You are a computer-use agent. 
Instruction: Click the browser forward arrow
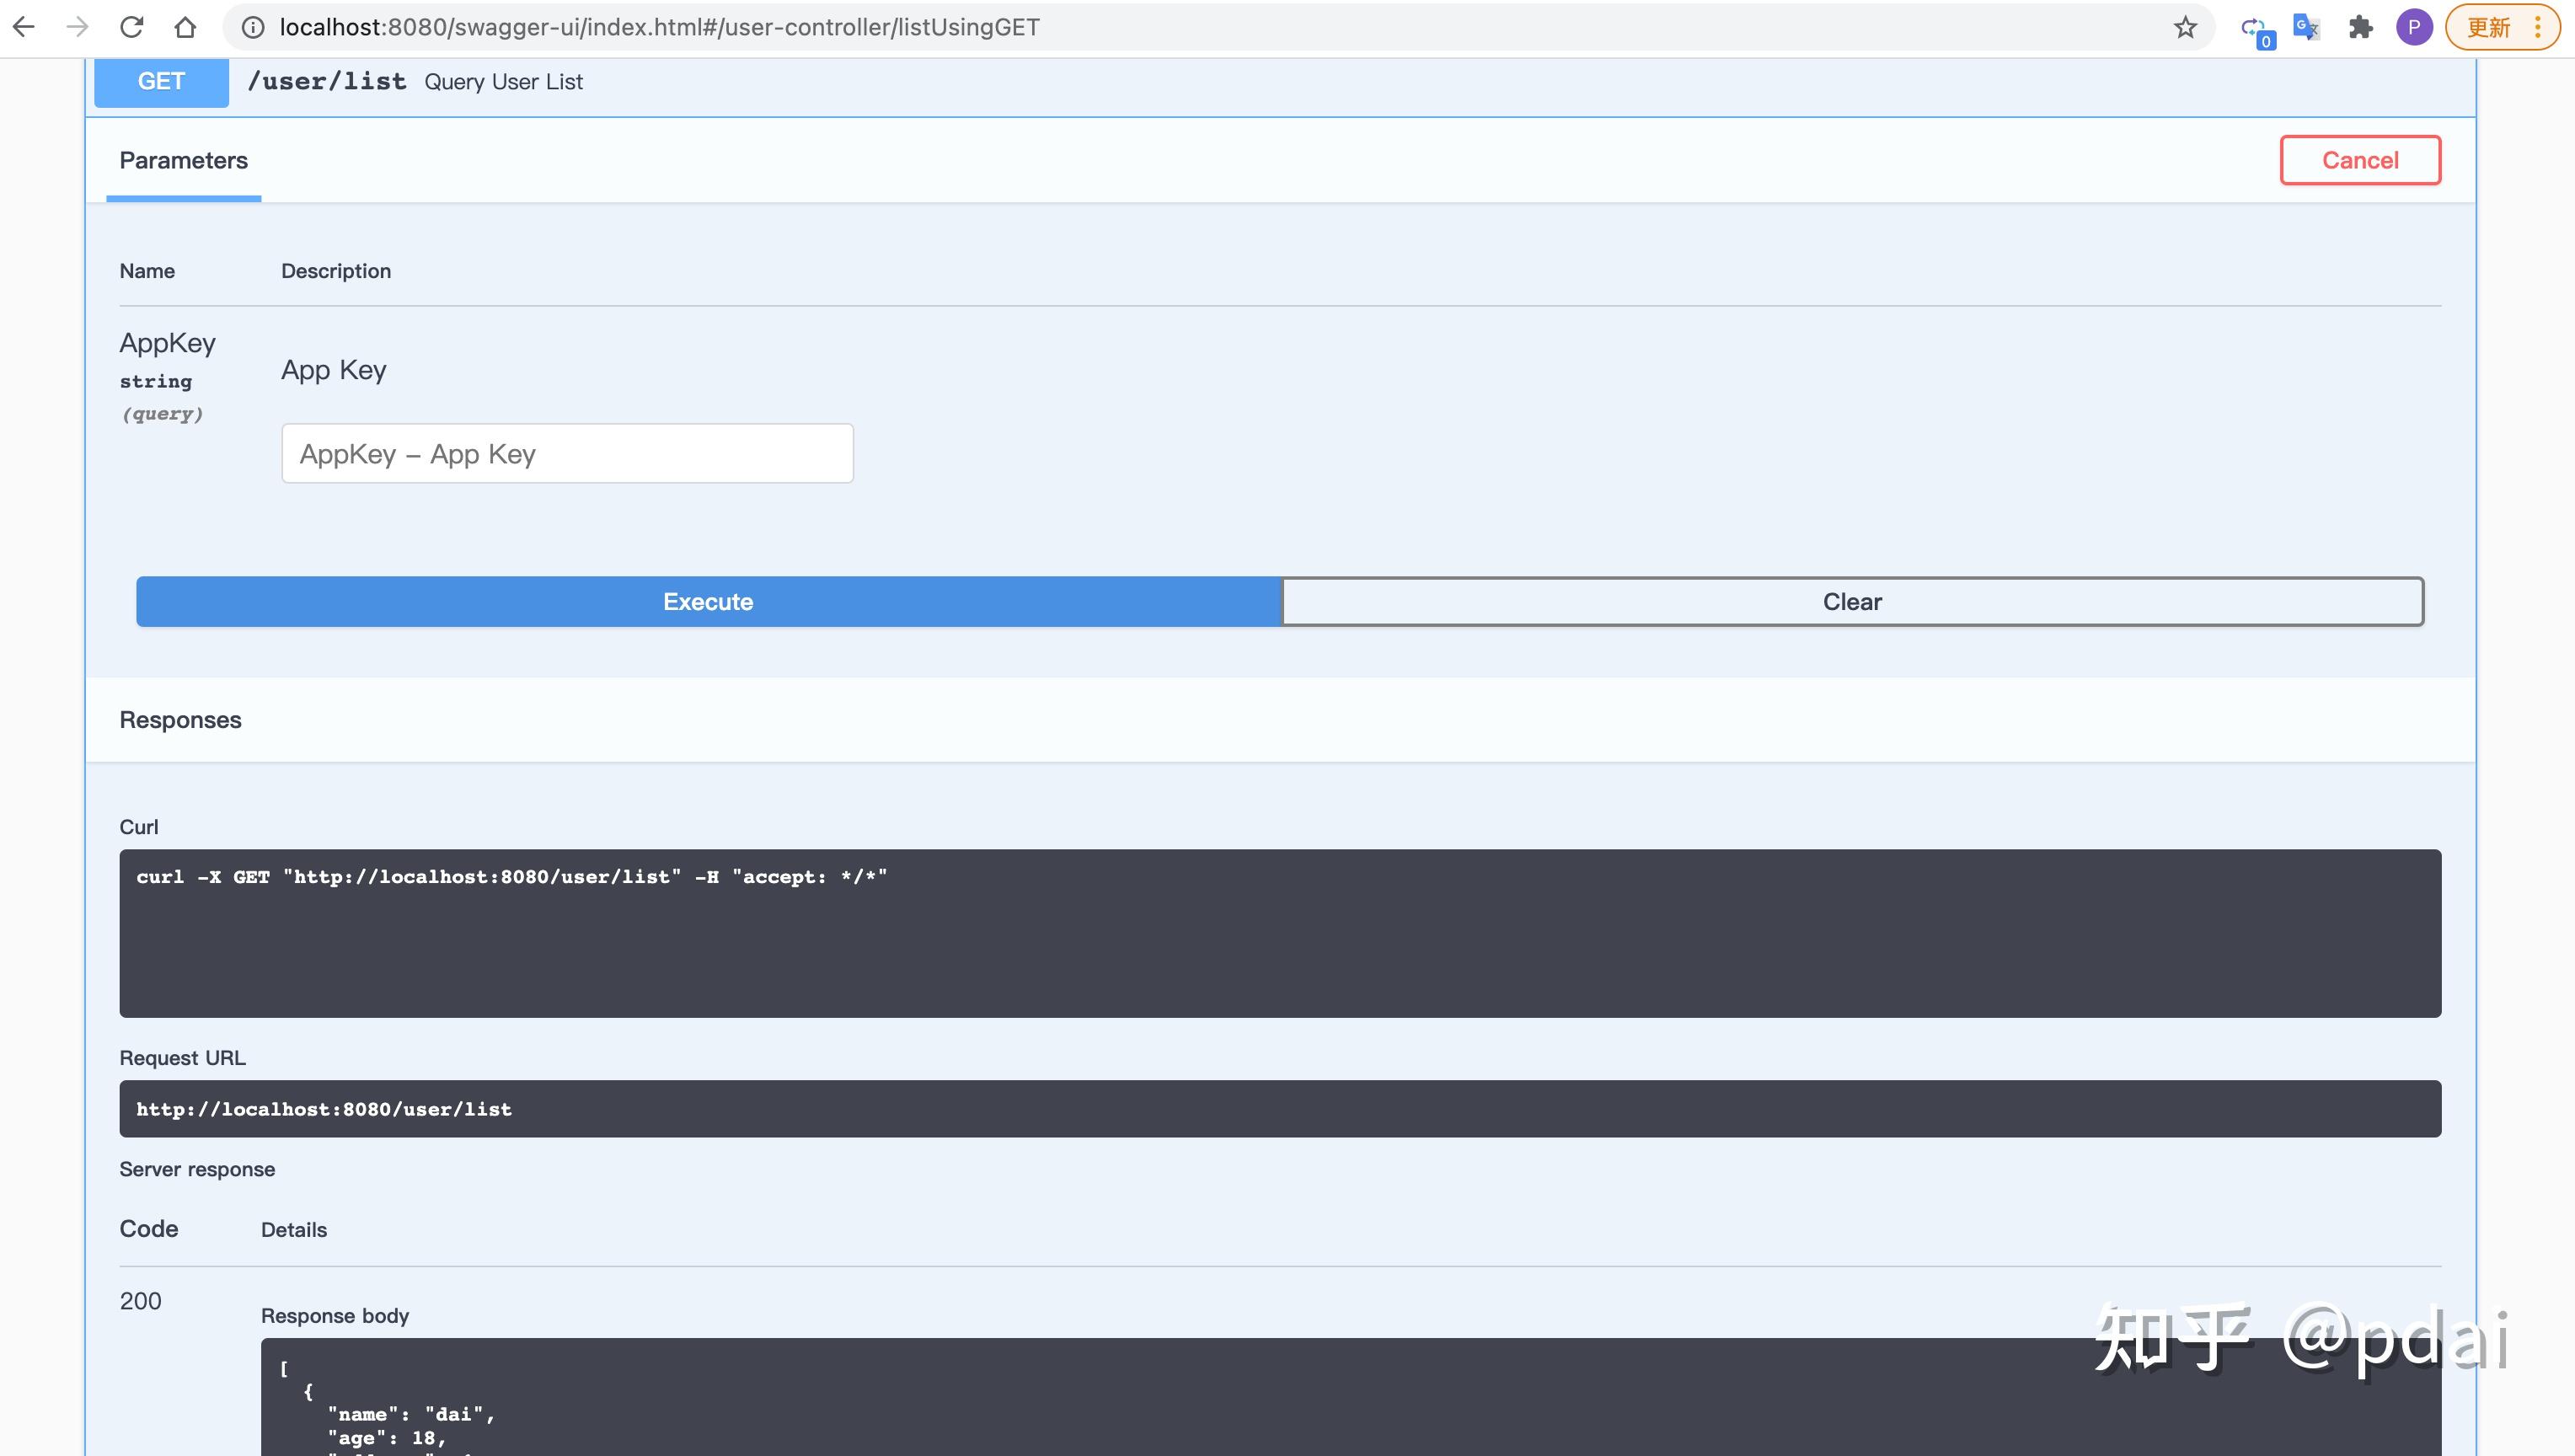click(x=77, y=27)
